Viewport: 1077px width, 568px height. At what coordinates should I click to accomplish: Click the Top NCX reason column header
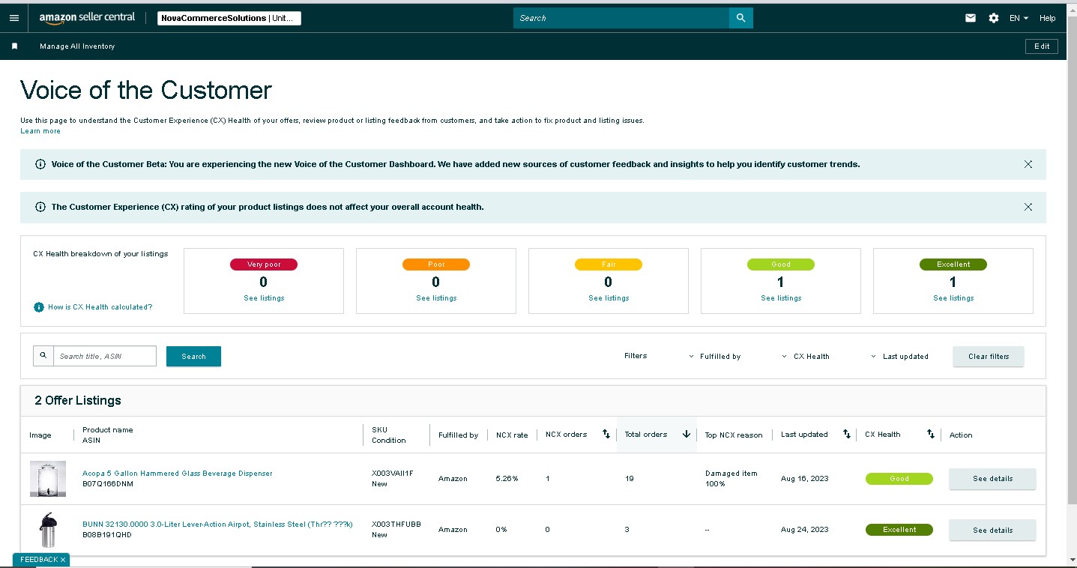tap(734, 435)
